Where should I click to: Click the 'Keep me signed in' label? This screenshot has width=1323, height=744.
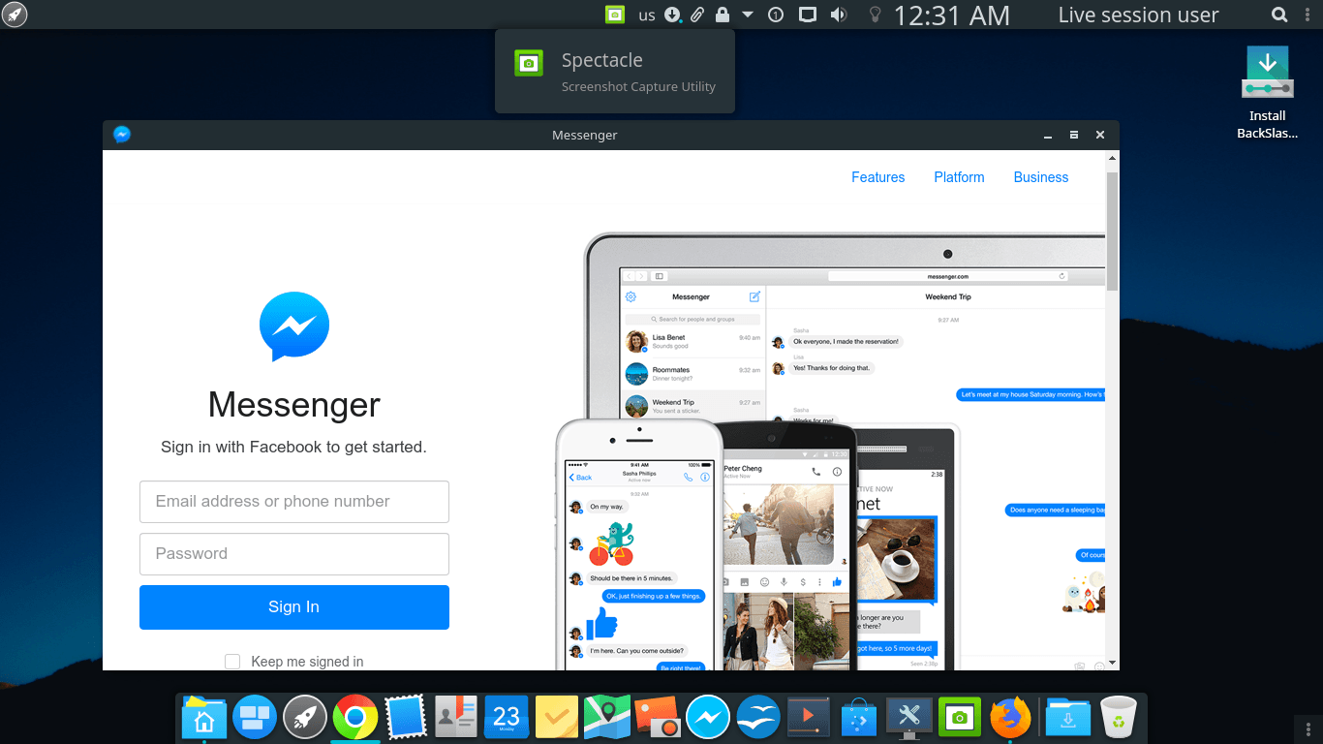[307, 662]
